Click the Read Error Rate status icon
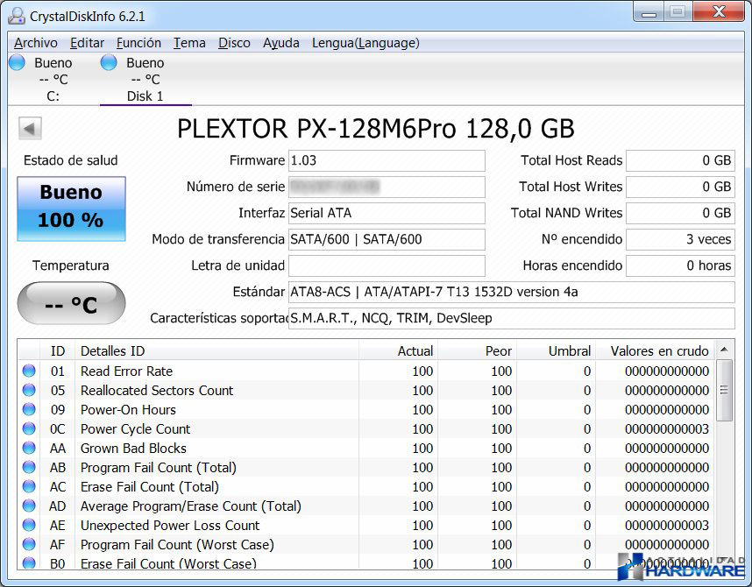752x587 pixels. (29, 371)
